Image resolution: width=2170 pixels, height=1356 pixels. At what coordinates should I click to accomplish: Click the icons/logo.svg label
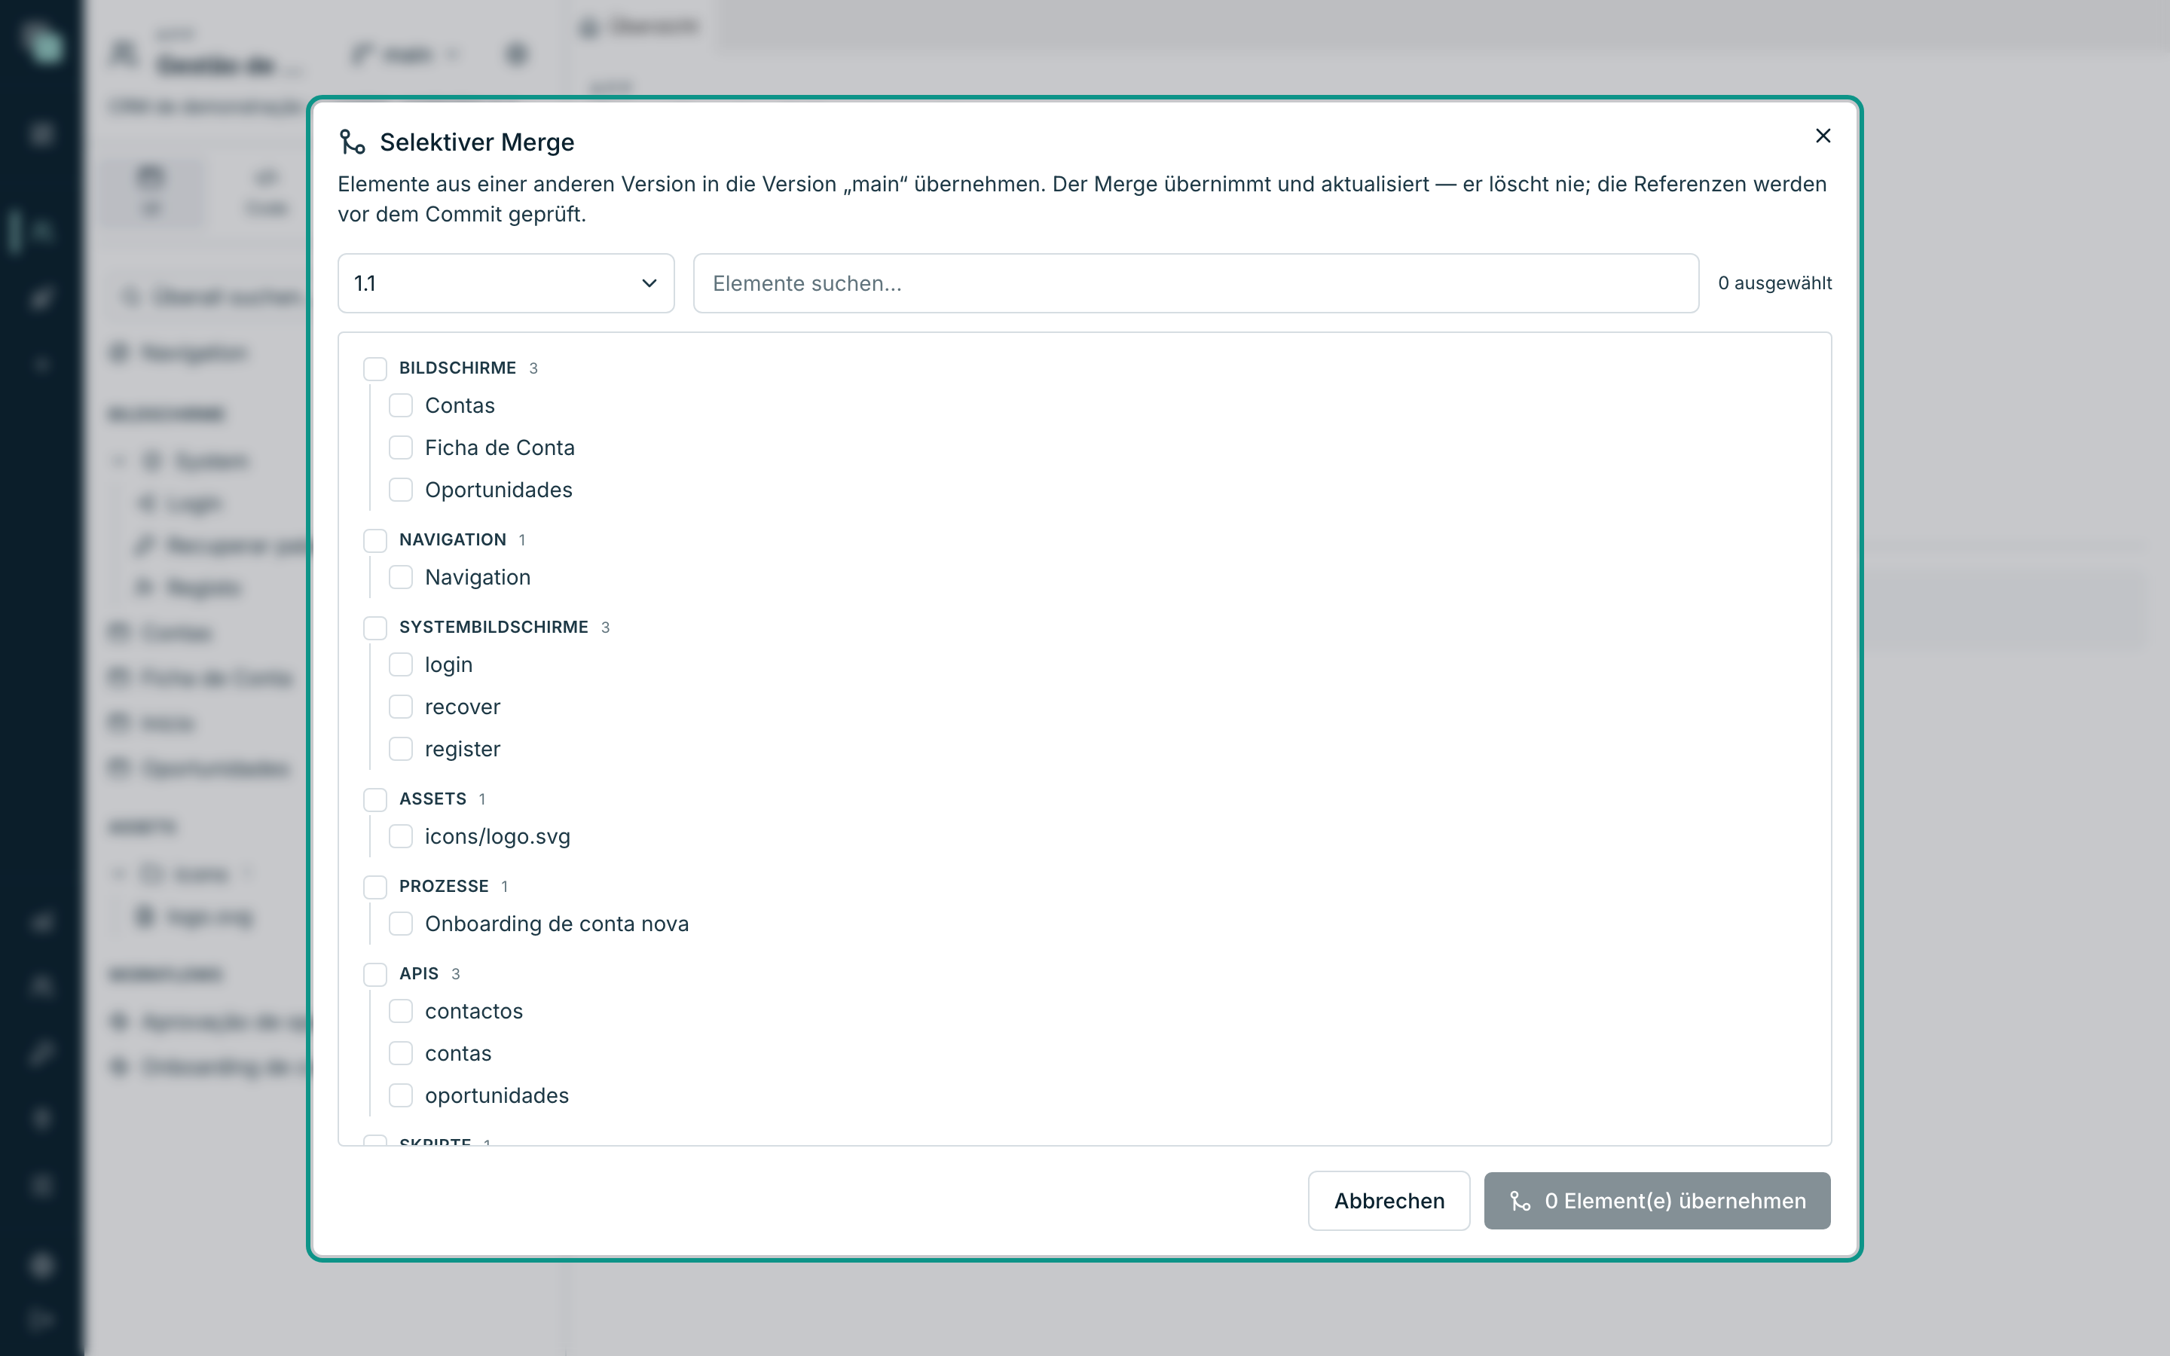point(497,837)
